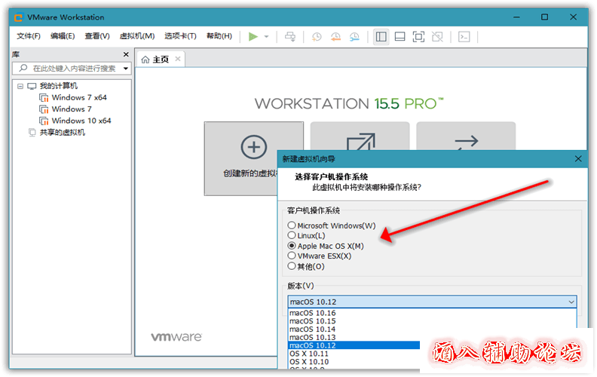This screenshot has height=377, width=597.
Task: Click the console view toolbar icon
Action: [x=464, y=36]
